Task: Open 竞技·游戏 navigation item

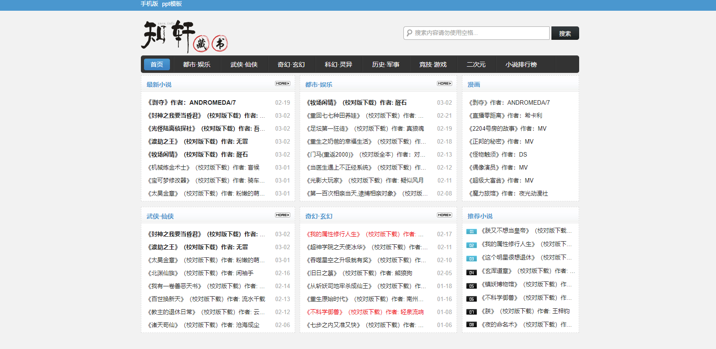Action: [433, 64]
